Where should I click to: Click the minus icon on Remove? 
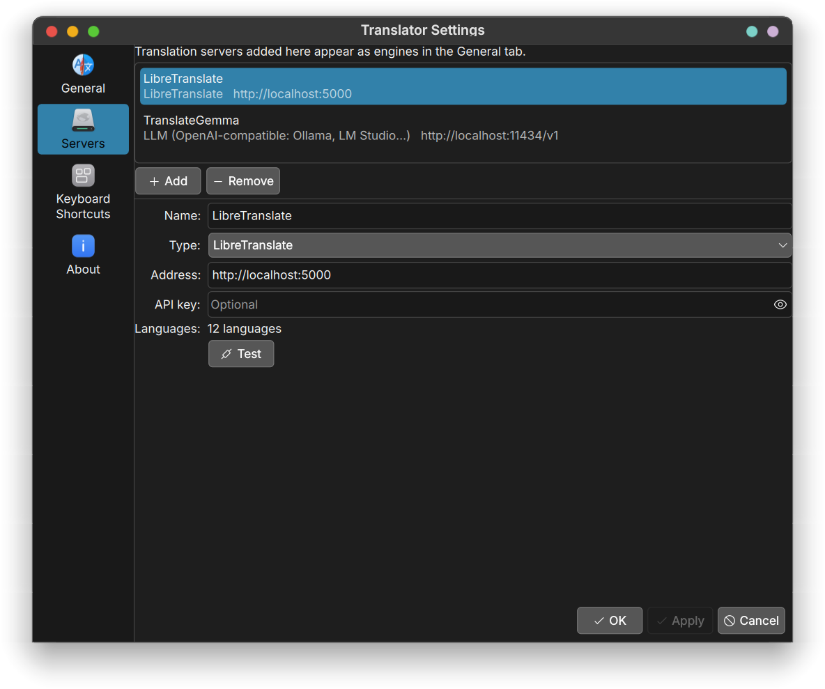(218, 181)
